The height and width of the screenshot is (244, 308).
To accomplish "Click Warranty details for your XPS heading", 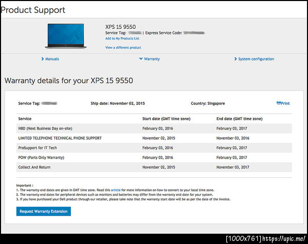I will 69,81.
